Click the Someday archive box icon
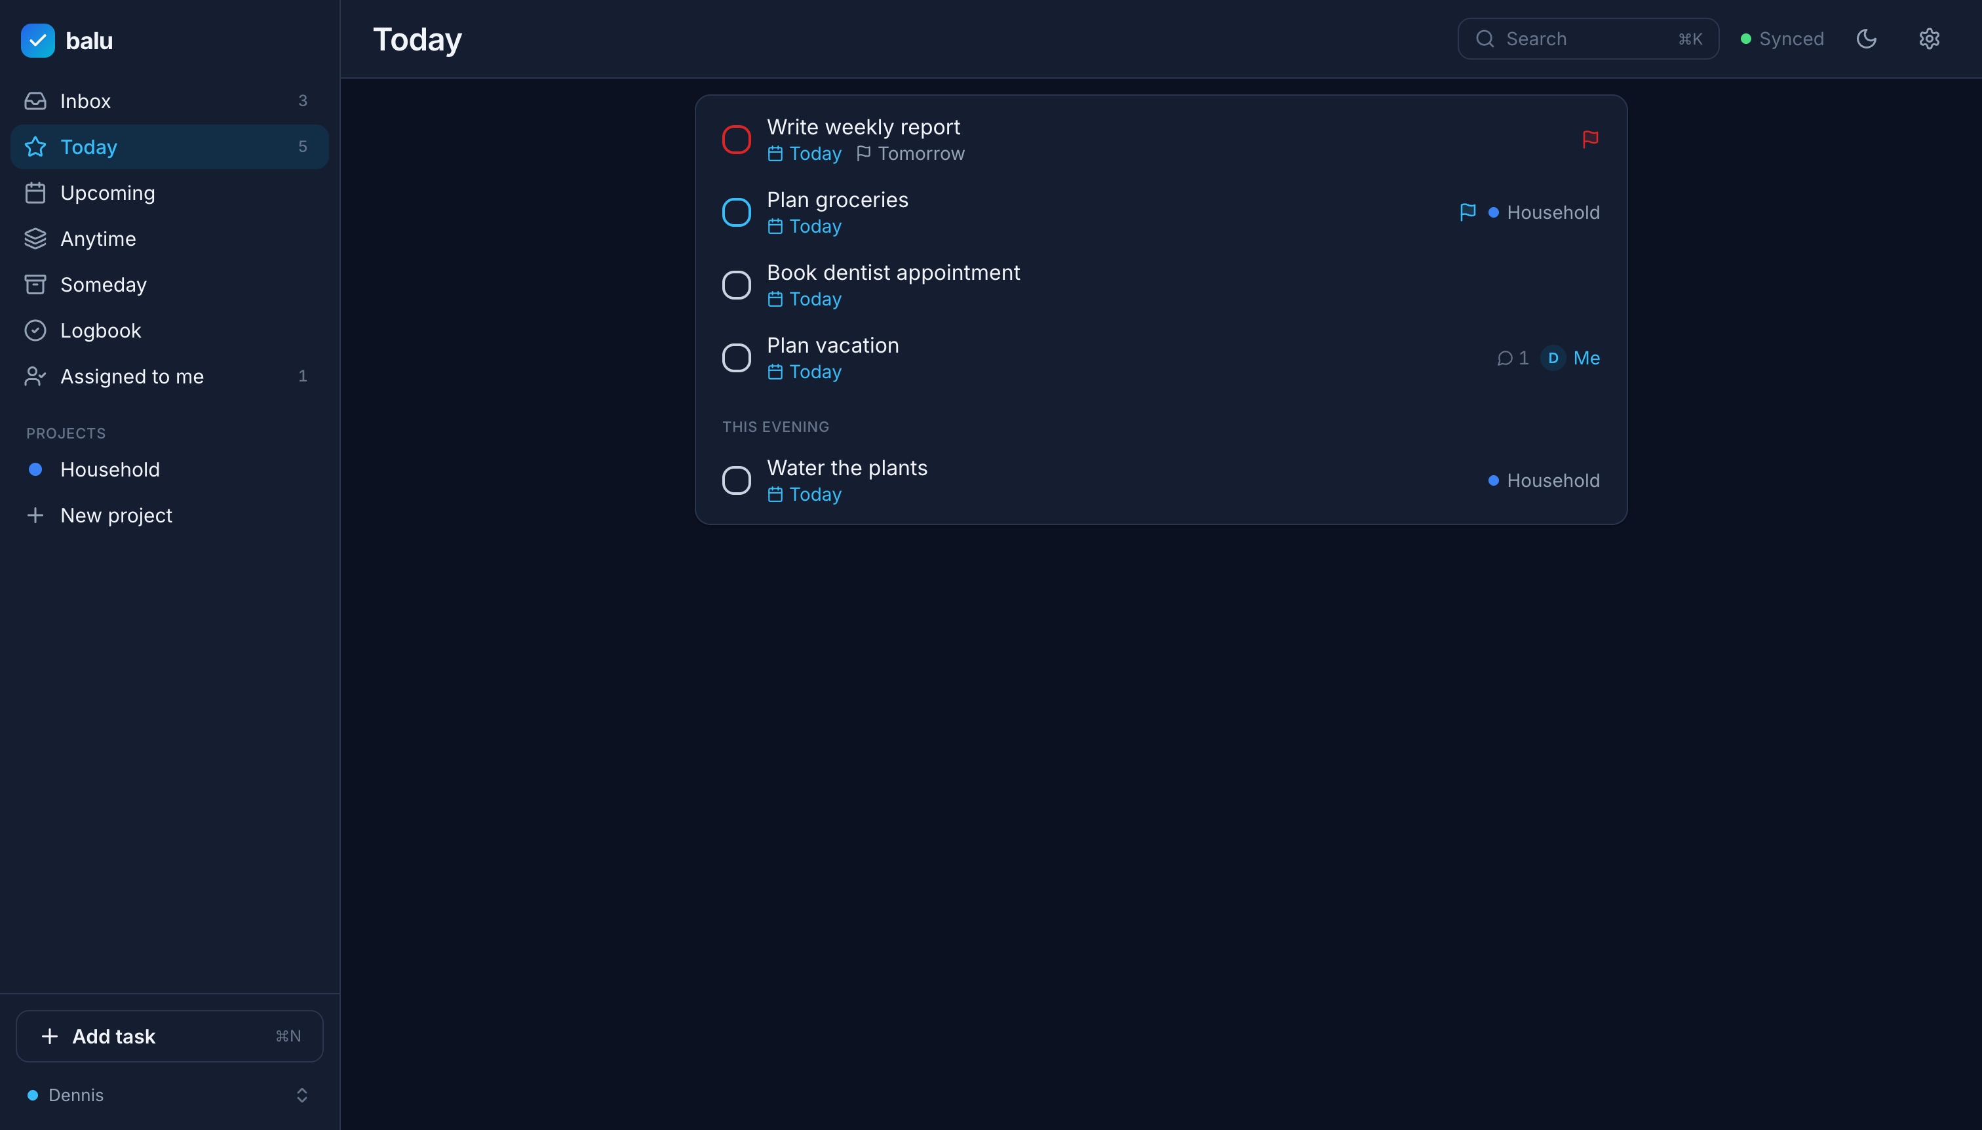Screen dimensions: 1982x1130 [x=35, y=284]
